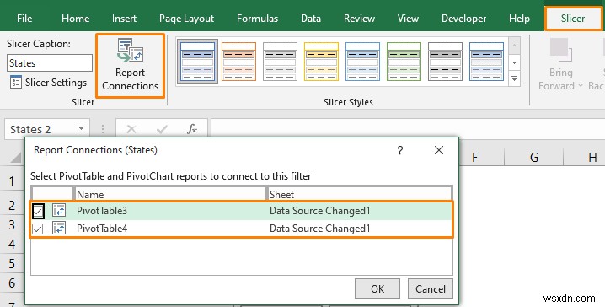The width and height of the screenshot is (605, 307).
Task: Select the yellow slicer style
Action: point(321,62)
